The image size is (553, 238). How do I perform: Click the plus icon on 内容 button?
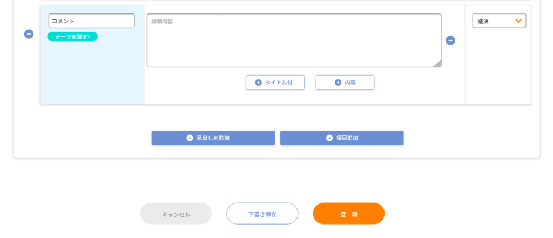(x=338, y=83)
